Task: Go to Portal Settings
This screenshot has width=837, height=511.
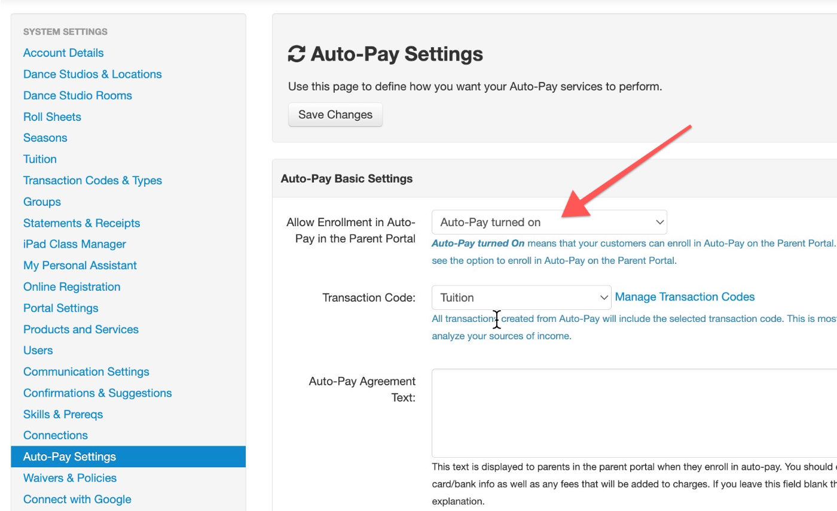Action: point(61,308)
